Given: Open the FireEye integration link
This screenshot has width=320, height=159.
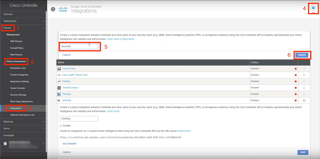Looking at the screenshot, I should pos(66,81).
